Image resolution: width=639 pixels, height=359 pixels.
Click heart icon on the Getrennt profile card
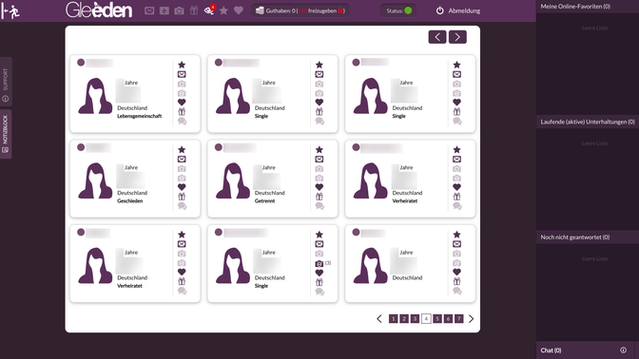coord(319,187)
